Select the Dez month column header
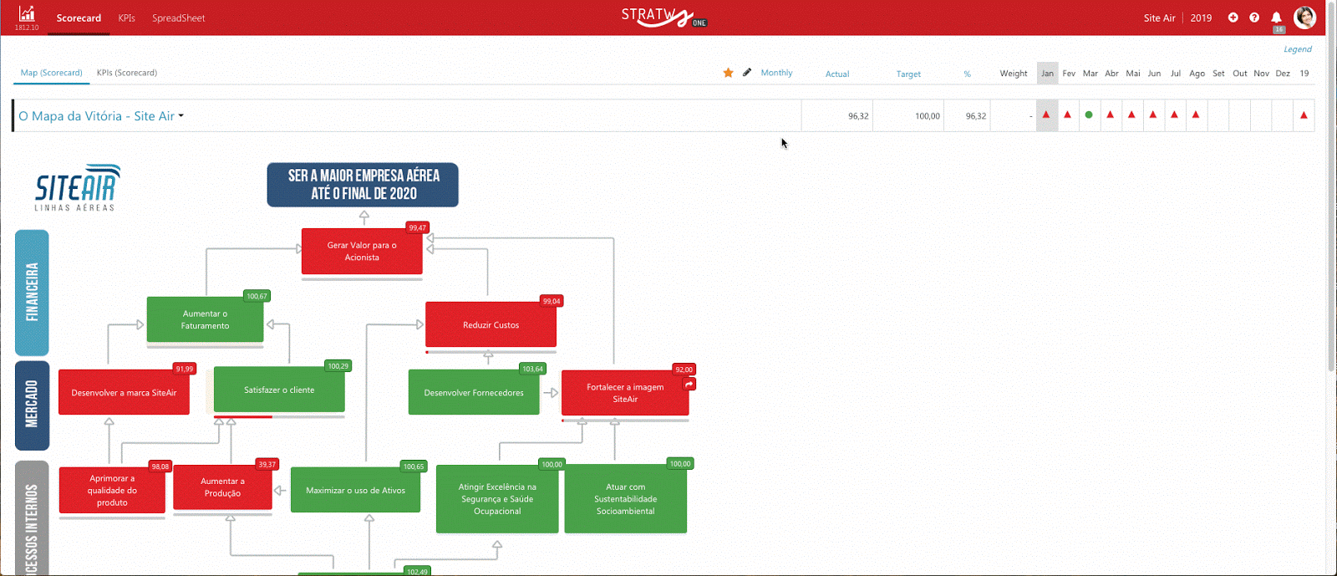The width and height of the screenshot is (1337, 576). click(x=1283, y=74)
